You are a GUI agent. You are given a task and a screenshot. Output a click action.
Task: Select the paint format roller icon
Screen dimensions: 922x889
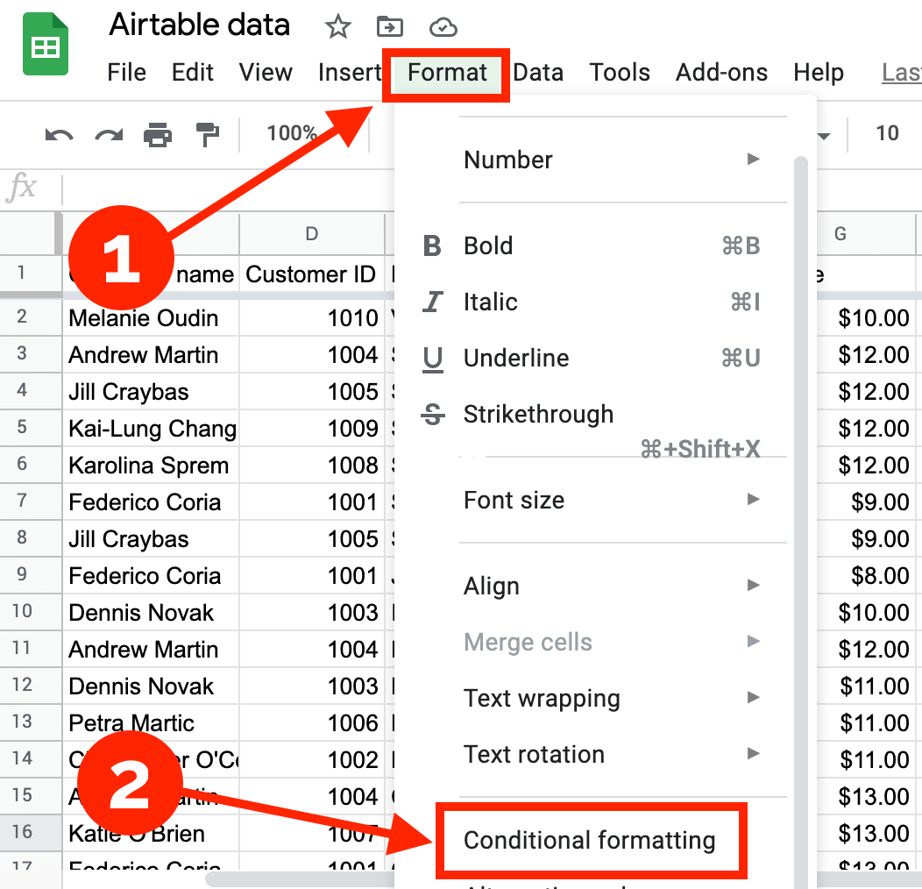click(x=208, y=134)
